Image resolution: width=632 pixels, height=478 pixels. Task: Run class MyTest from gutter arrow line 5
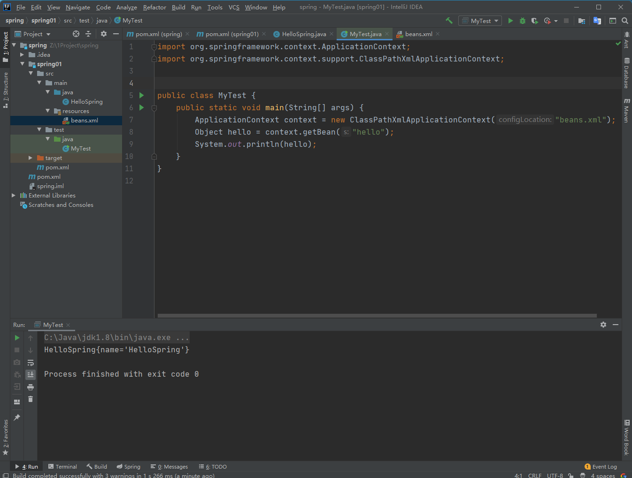[x=141, y=95]
